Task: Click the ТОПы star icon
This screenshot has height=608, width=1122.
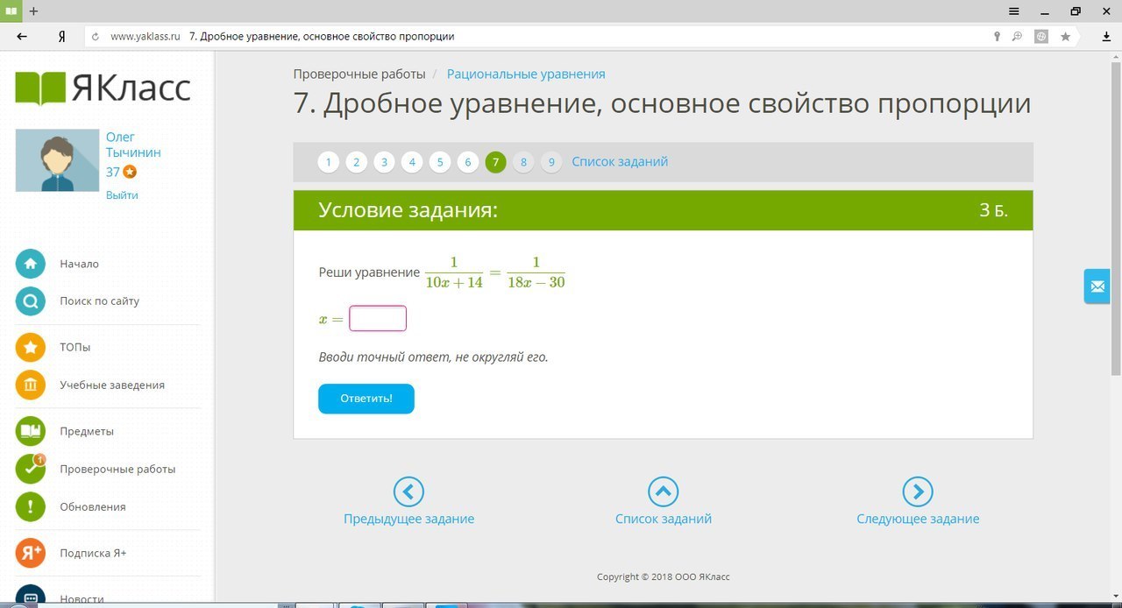Action: click(x=31, y=348)
